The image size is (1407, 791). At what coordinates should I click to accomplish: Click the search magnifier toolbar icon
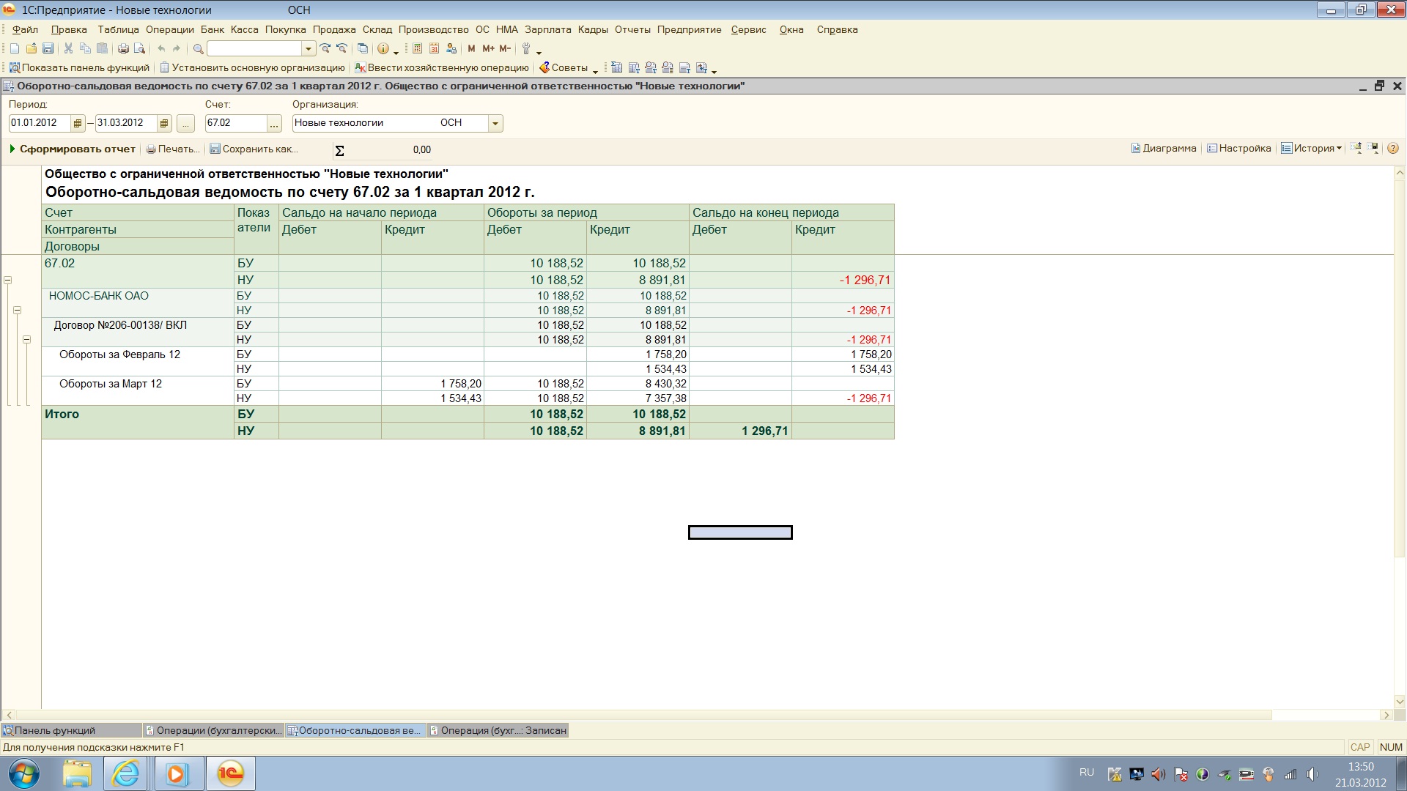198,48
